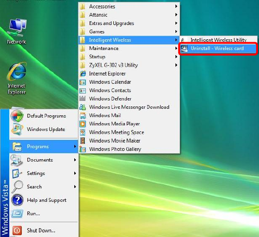Click the Internet Explorer icon in Programs list

tap(83, 74)
